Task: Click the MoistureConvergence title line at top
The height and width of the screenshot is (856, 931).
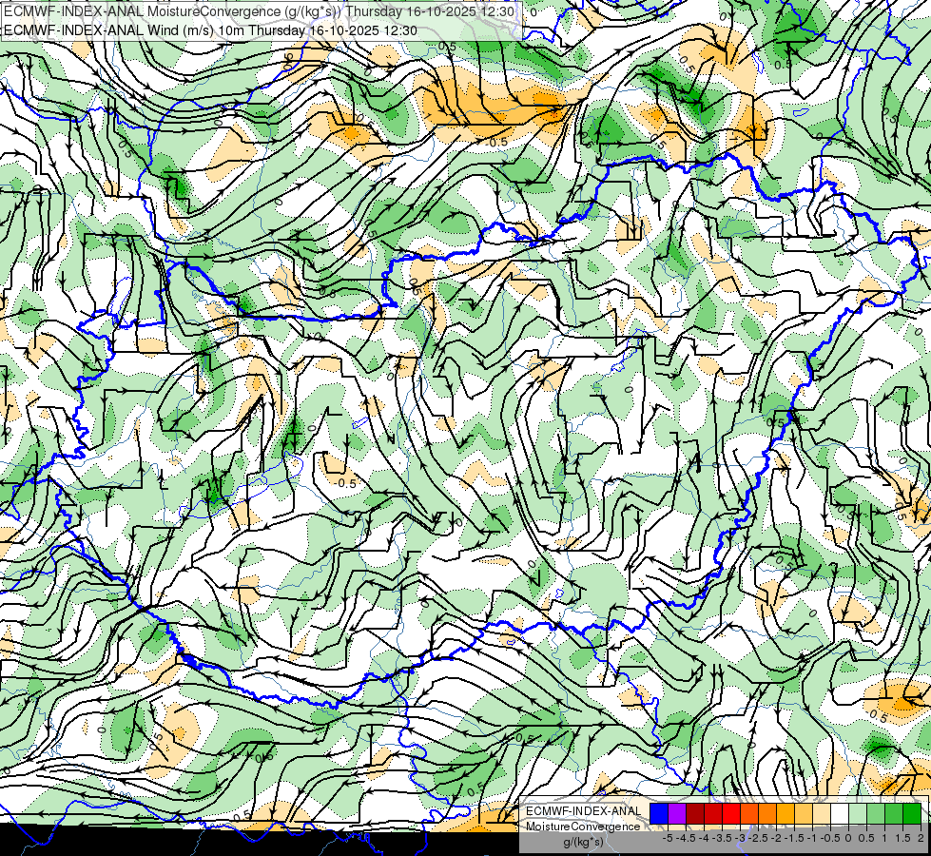Action: point(259,11)
